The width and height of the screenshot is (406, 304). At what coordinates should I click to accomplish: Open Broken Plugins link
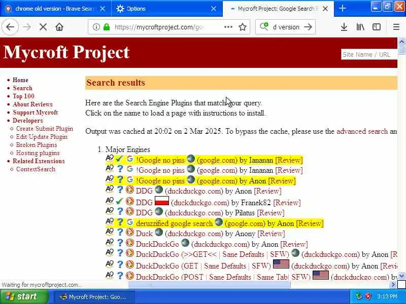(37, 145)
